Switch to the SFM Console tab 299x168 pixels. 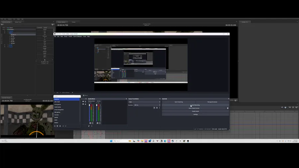pos(73,22)
